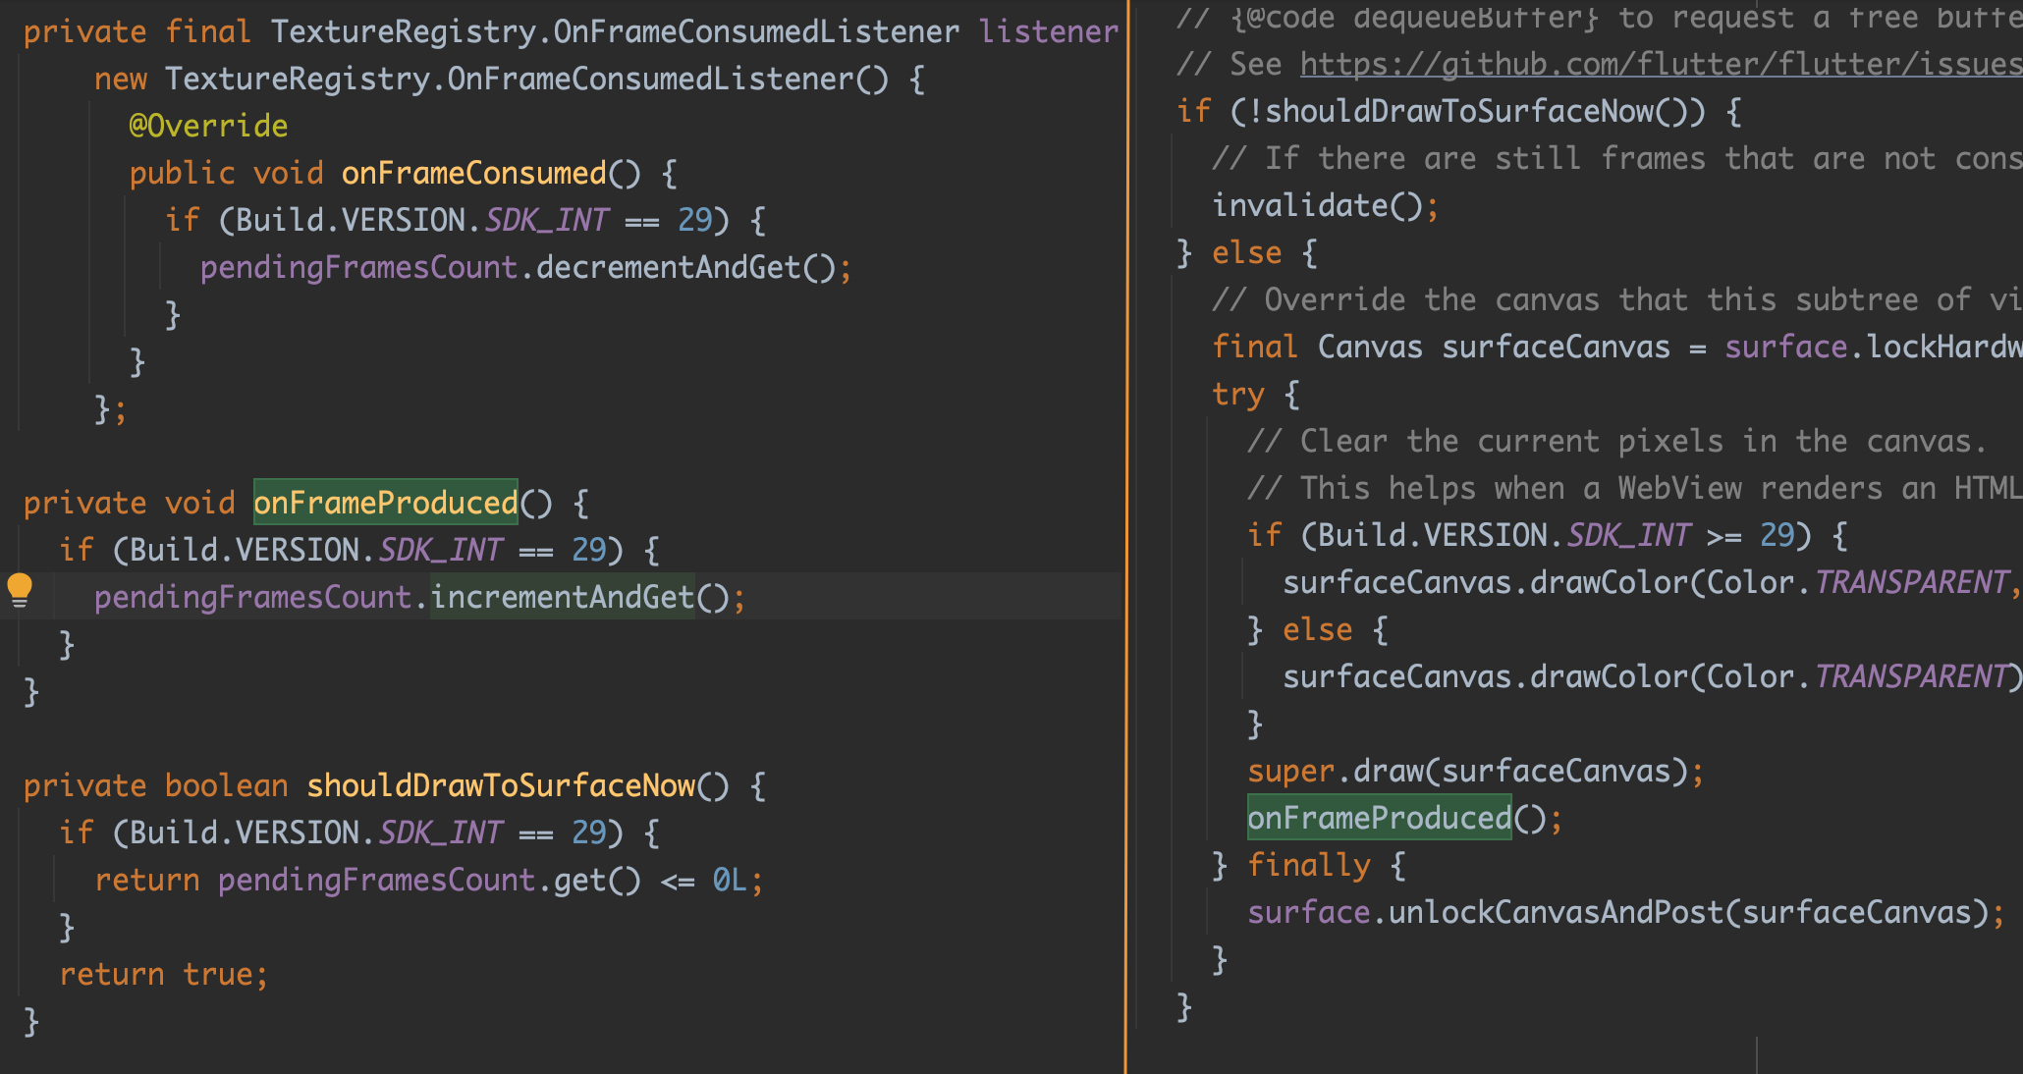Click the 'return true;' statement
Screen dimensions: 2023x1074
[163, 974]
